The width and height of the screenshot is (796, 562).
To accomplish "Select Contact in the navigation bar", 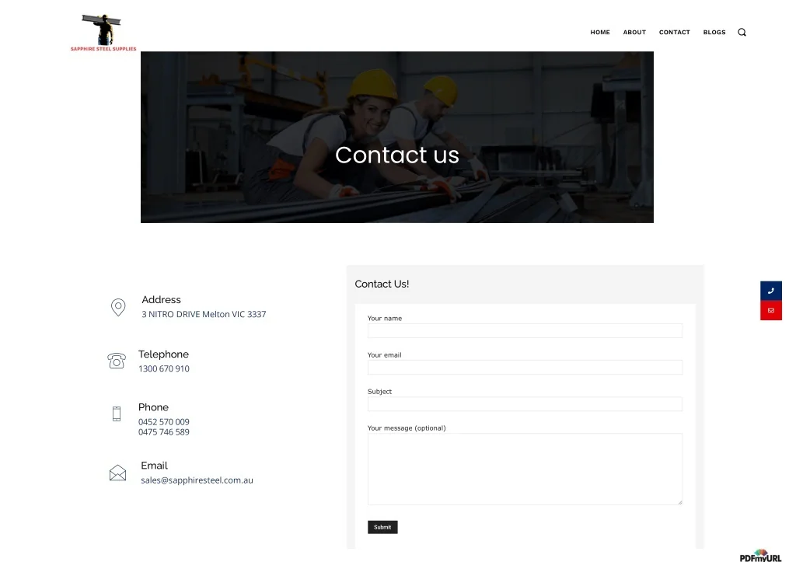I will coord(674,33).
